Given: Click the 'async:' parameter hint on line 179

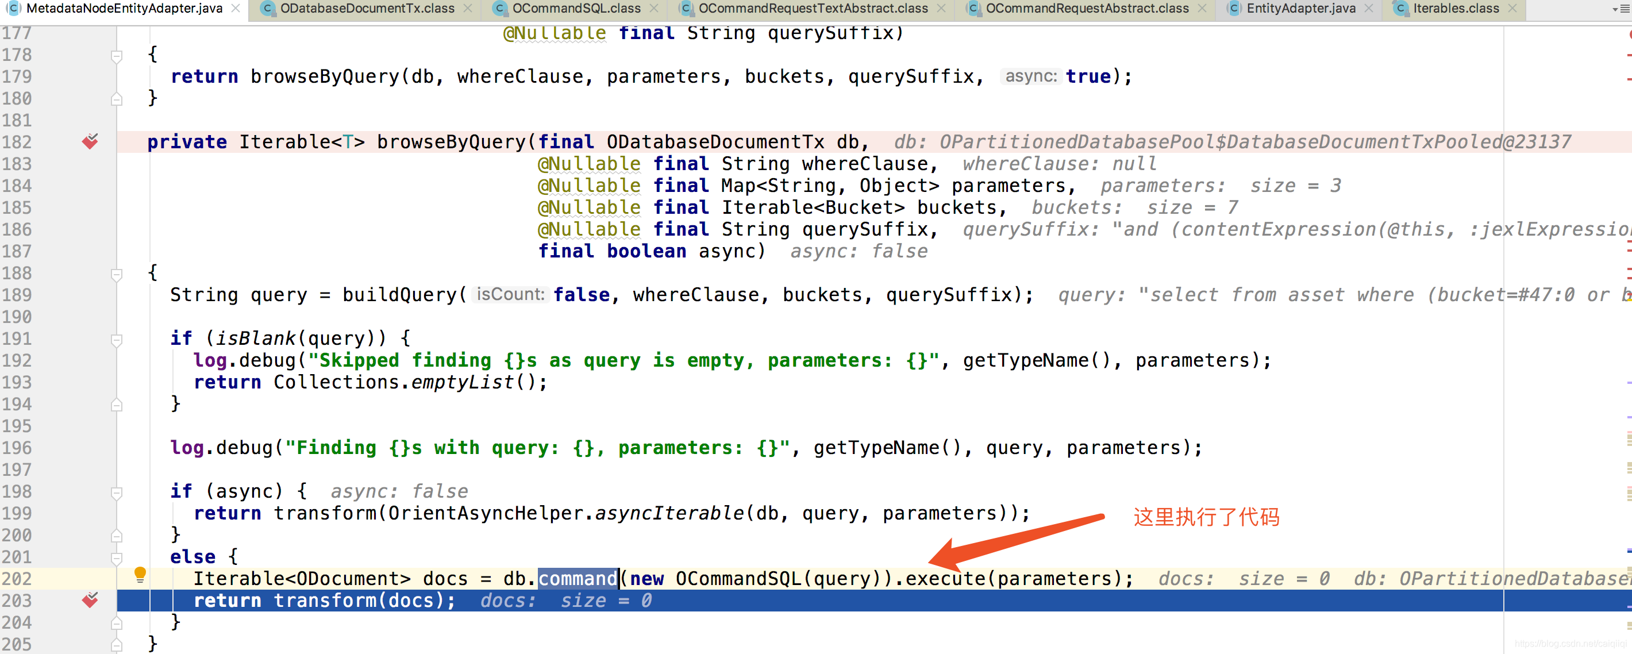Looking at the screenshot, I should point(1031,76).
